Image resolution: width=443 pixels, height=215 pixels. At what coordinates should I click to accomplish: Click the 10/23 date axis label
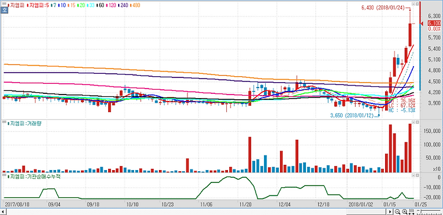[x=168, y=204]
